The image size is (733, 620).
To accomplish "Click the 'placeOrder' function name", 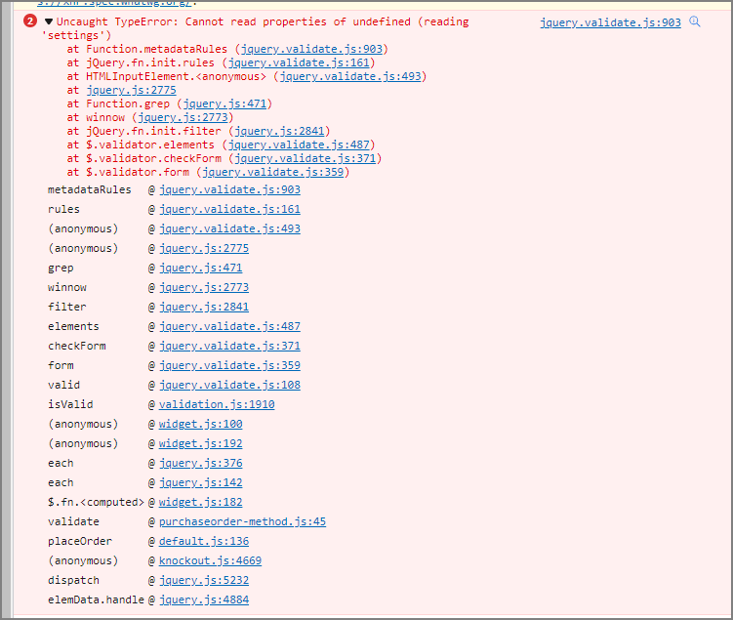I will tap(80, 541).
